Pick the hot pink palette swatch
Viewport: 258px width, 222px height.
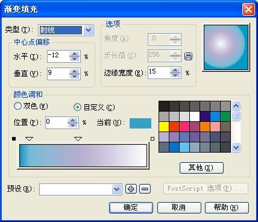coord(184,127)
